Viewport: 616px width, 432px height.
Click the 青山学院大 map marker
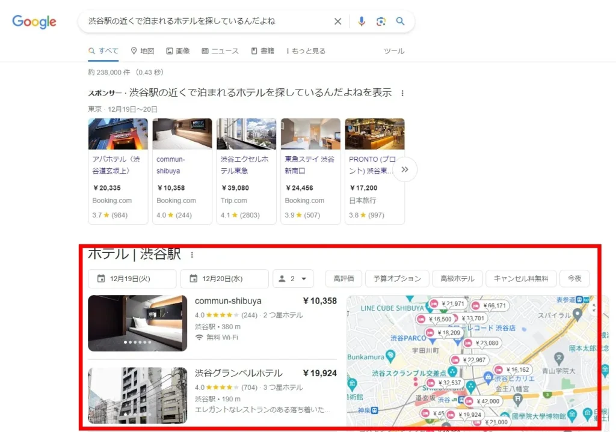coord(559,358)
